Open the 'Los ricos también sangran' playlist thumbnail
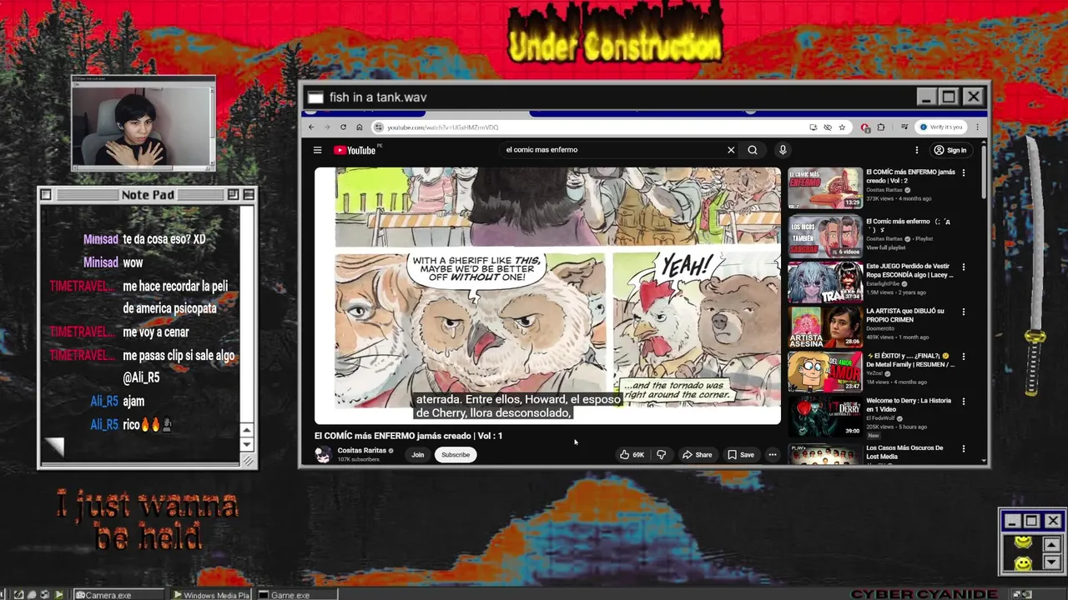Viewport: 1068px width, 600px height. 825,237
